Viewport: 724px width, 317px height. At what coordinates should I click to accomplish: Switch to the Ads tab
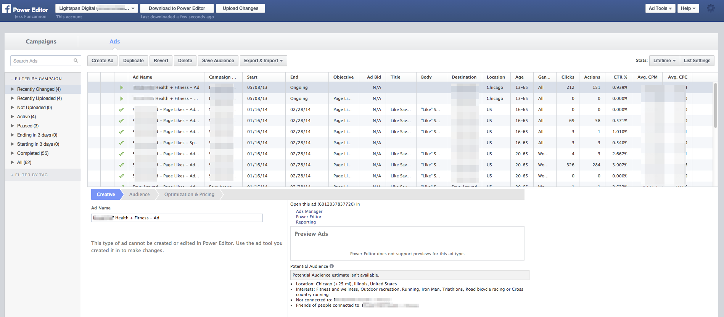click(115, 42)
